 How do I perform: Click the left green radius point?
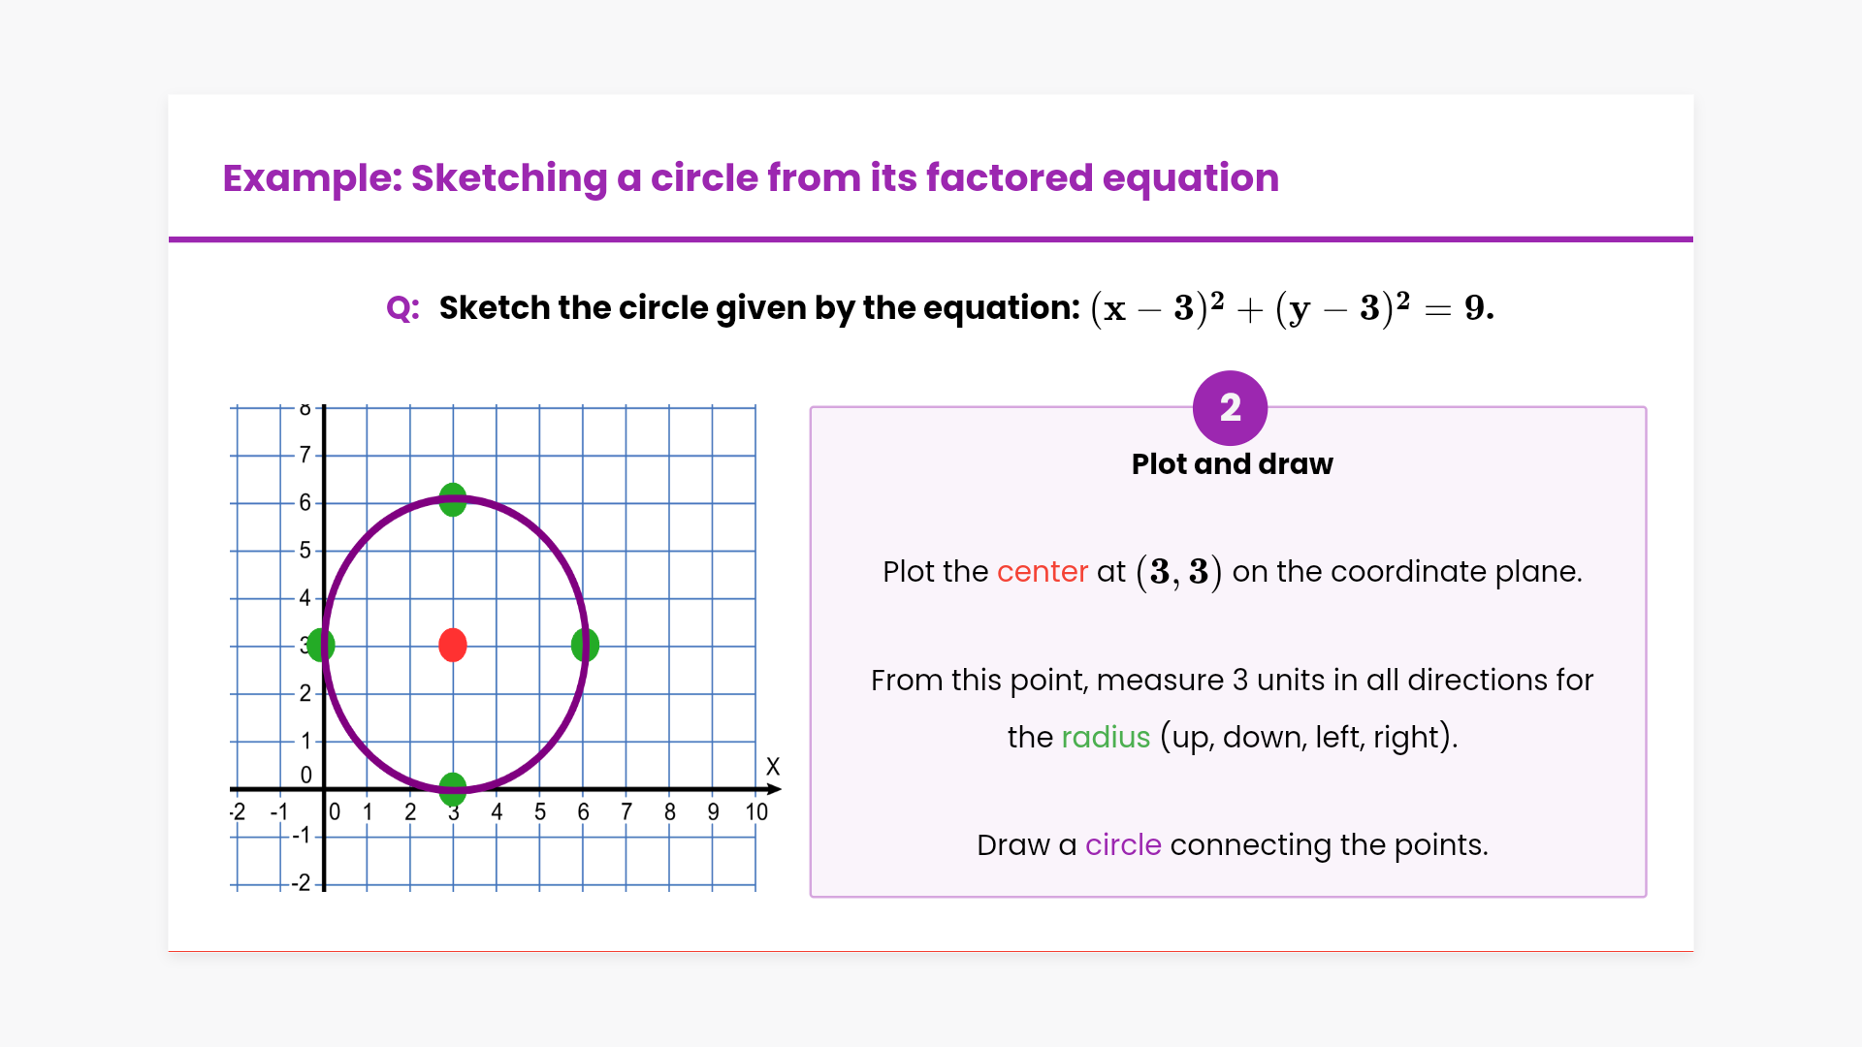tap(322, 645)
